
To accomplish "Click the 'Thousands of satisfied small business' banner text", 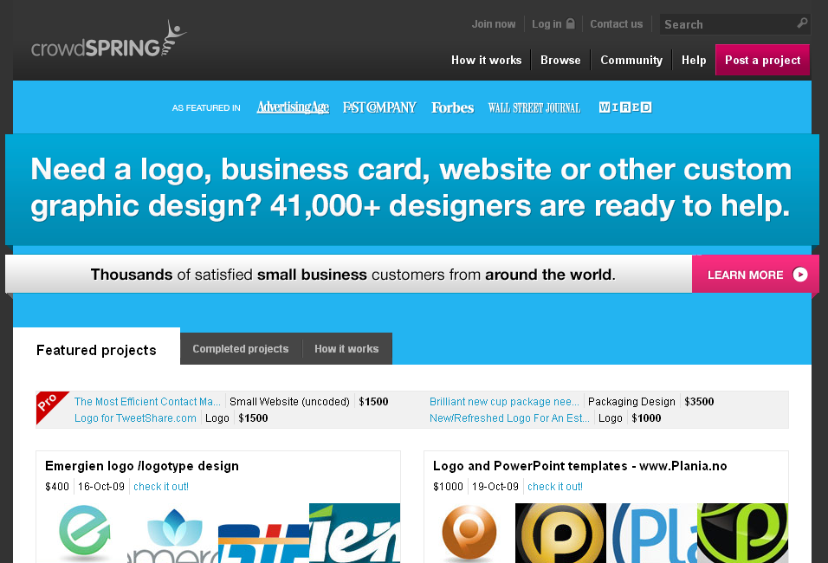I will [353, 275].
